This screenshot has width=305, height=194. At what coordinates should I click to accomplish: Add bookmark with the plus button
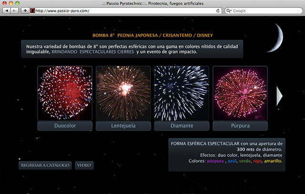(25, 10)
